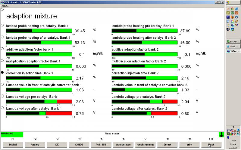Open the rough running screen

tap(145, 145)
